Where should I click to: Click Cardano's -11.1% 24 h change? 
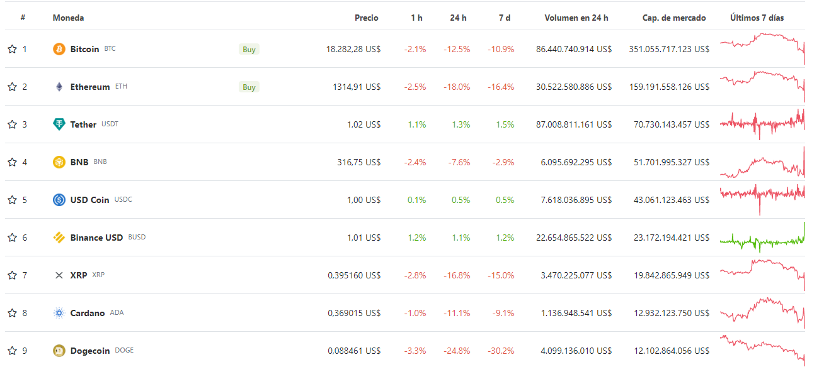click(x=457, y=313)
